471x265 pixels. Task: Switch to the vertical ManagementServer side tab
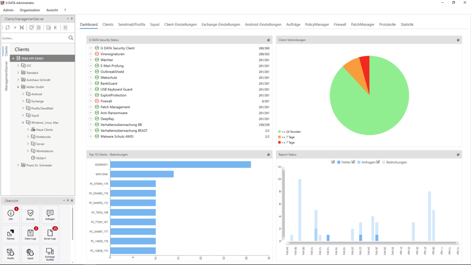click(x=6, y=76)
